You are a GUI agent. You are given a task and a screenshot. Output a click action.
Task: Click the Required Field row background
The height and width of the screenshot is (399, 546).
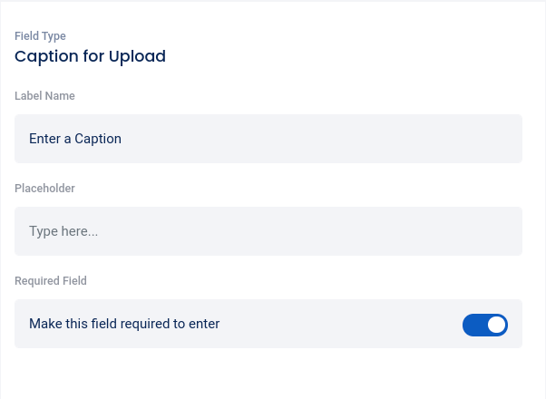coord(345,324)
